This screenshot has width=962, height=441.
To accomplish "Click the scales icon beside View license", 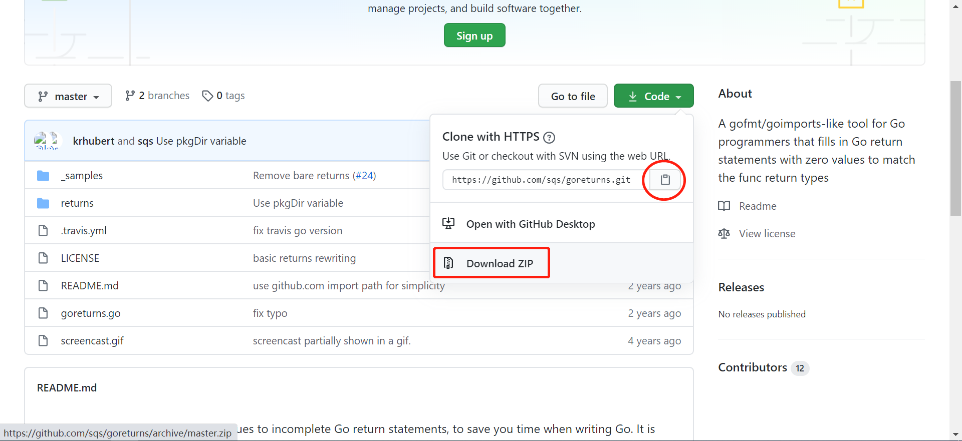I will pos(724,233).
